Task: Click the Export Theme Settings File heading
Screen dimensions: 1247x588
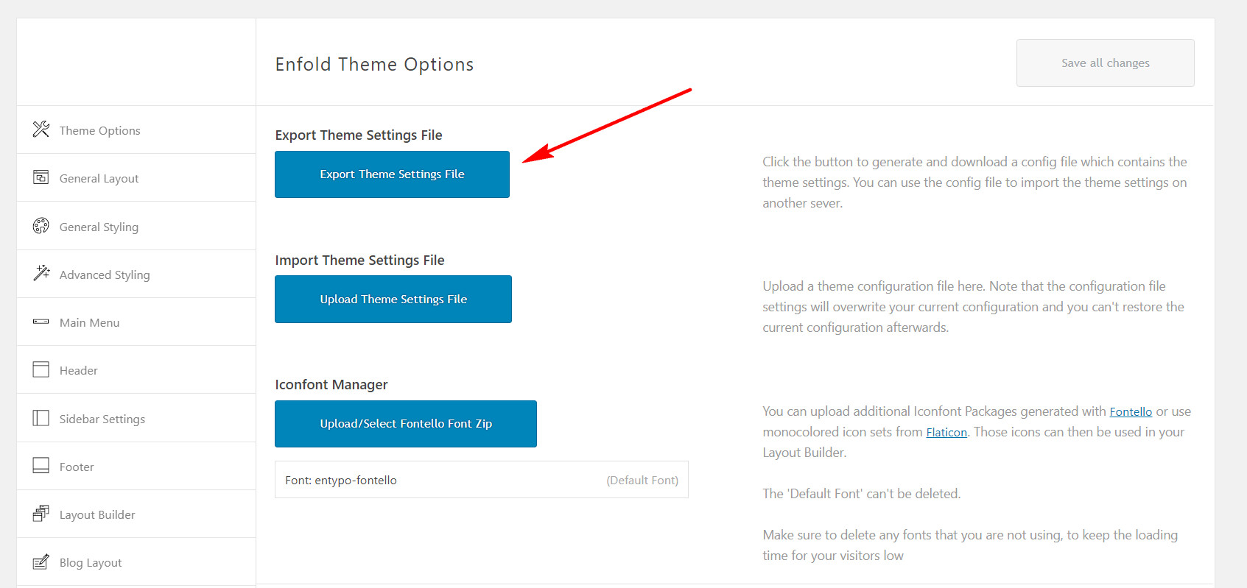Action: pos(359,135)
